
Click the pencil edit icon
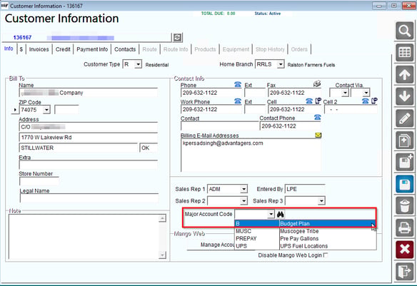[x=404, y=118]
